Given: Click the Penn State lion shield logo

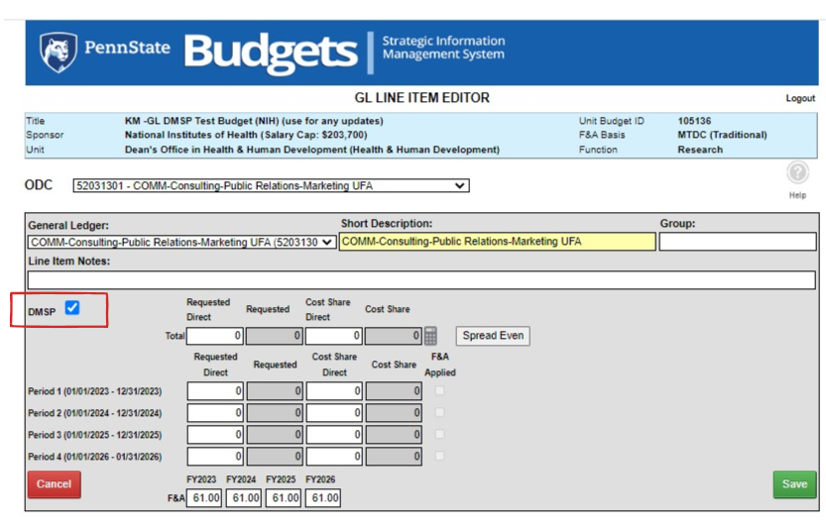Looking at the screenshot, I should pyautogui.click(x=59, y=52).
